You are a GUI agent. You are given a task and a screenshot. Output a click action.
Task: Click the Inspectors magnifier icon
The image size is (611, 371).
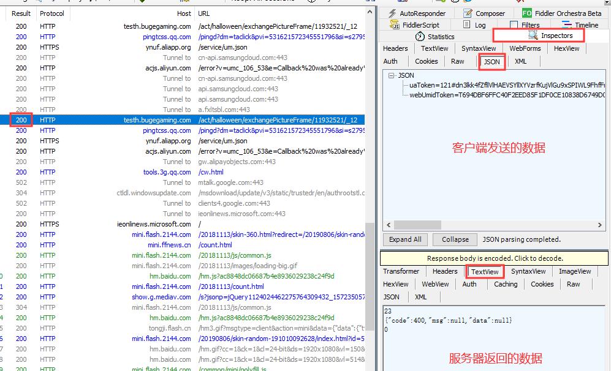tap(533, 36)
